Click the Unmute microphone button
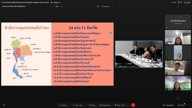The height and width of the screenshot is (108, 192). (63, 105)
